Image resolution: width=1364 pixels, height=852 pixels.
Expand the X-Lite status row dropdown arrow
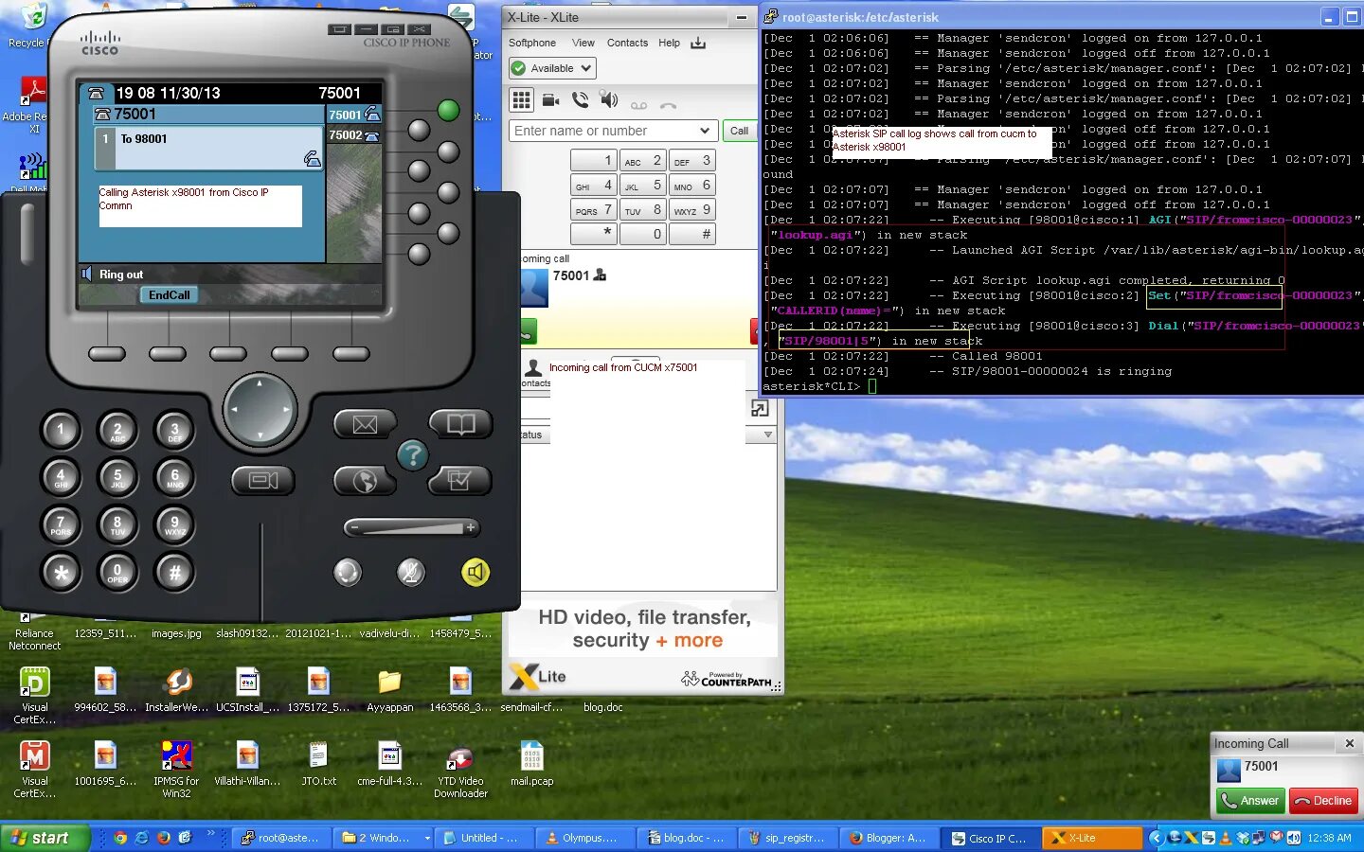point(767,435)
